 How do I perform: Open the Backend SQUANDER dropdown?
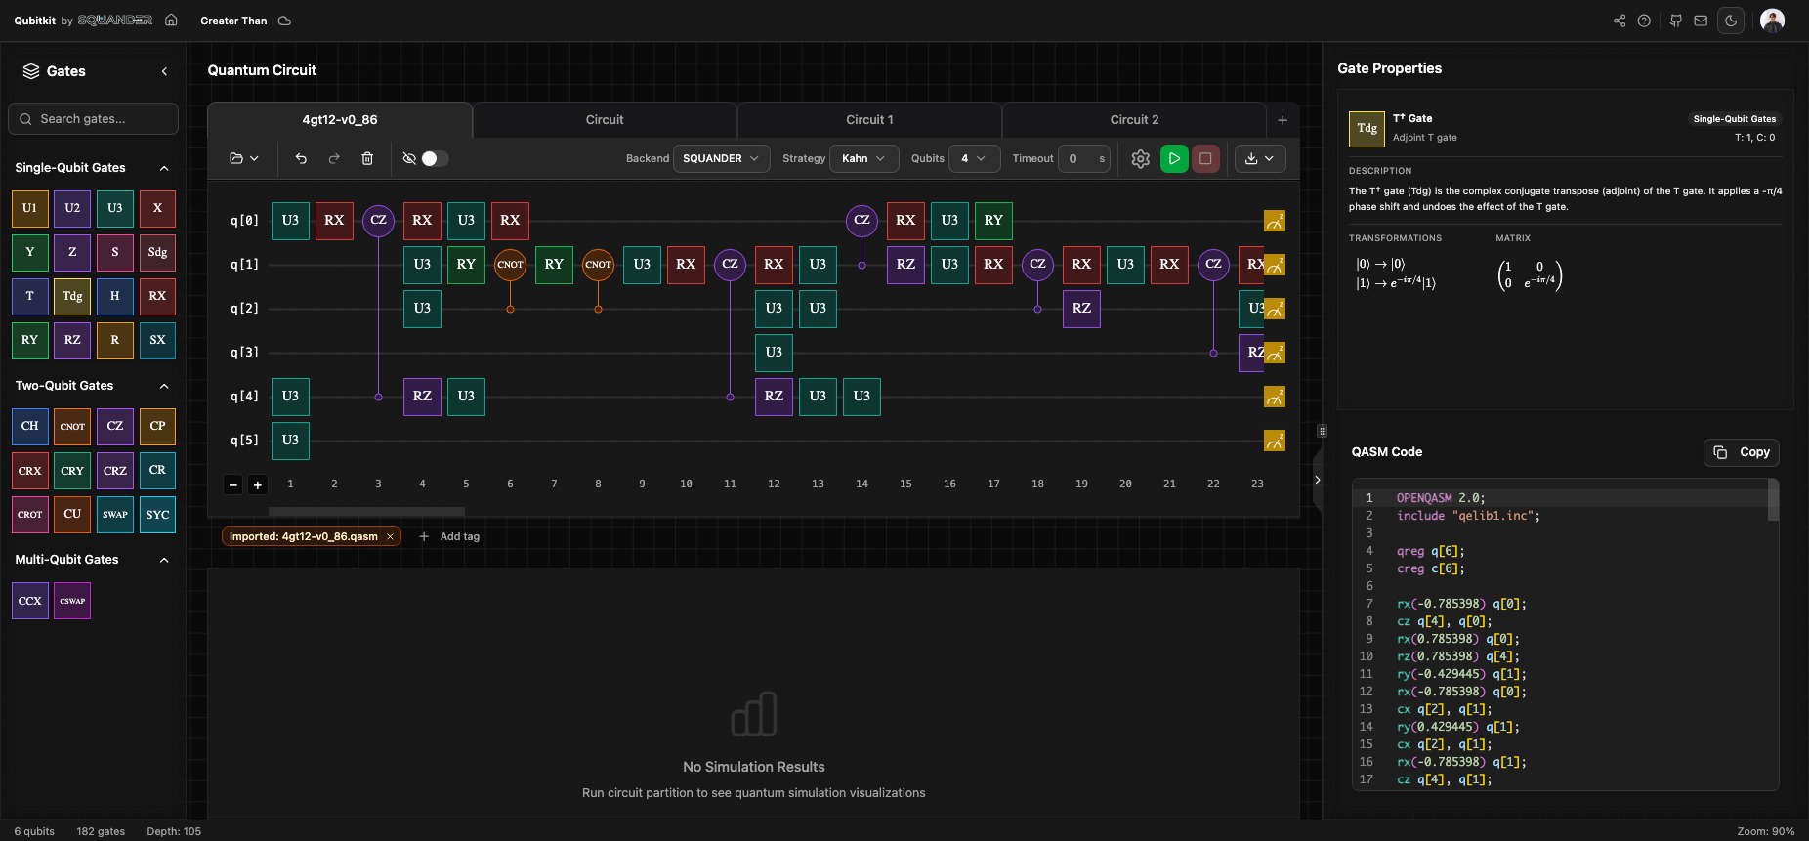721,158
